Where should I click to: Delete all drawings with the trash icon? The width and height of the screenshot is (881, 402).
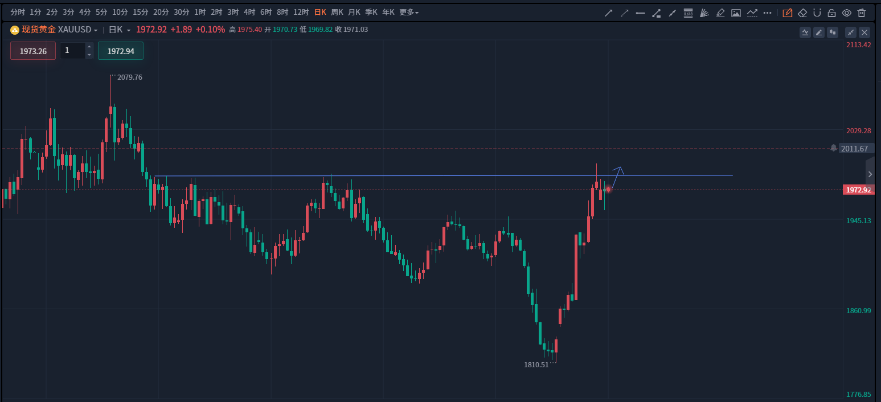(862, 13)
